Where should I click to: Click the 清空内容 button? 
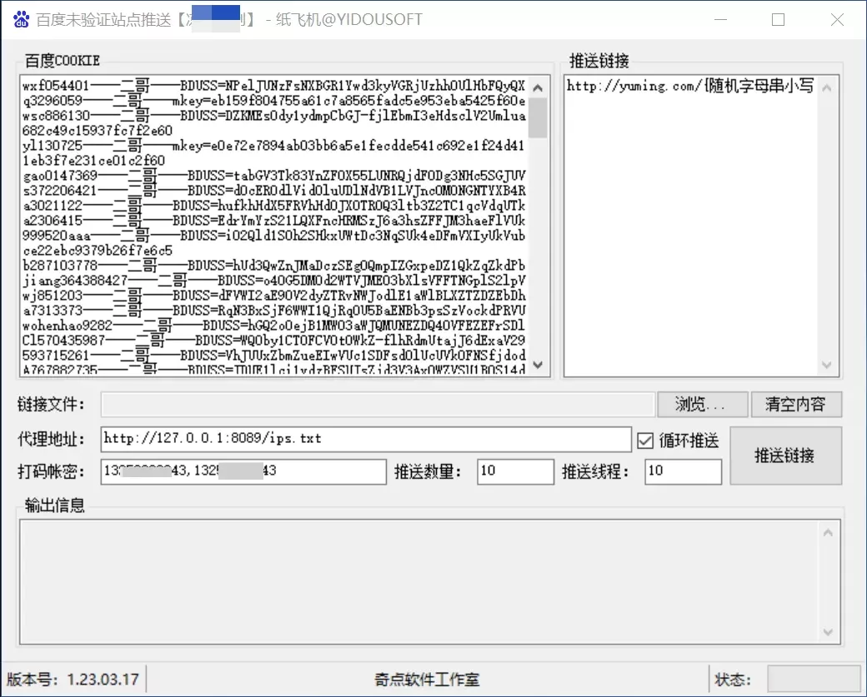pos(796,404)
